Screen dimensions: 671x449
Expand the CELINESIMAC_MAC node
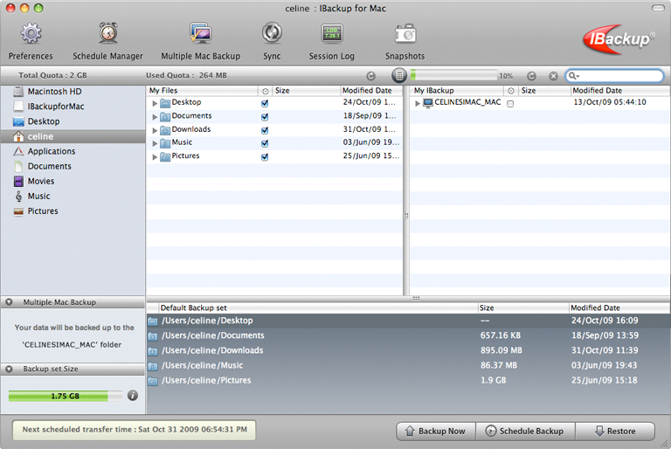tap(418, 103)
